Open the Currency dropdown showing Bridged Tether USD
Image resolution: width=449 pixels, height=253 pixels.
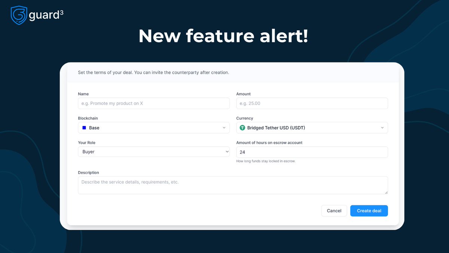pyautogui.click(x=312, y=128)
